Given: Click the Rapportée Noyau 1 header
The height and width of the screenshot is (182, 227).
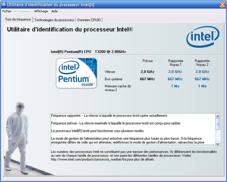Looking at the screenshot, I should click(176, 63).
